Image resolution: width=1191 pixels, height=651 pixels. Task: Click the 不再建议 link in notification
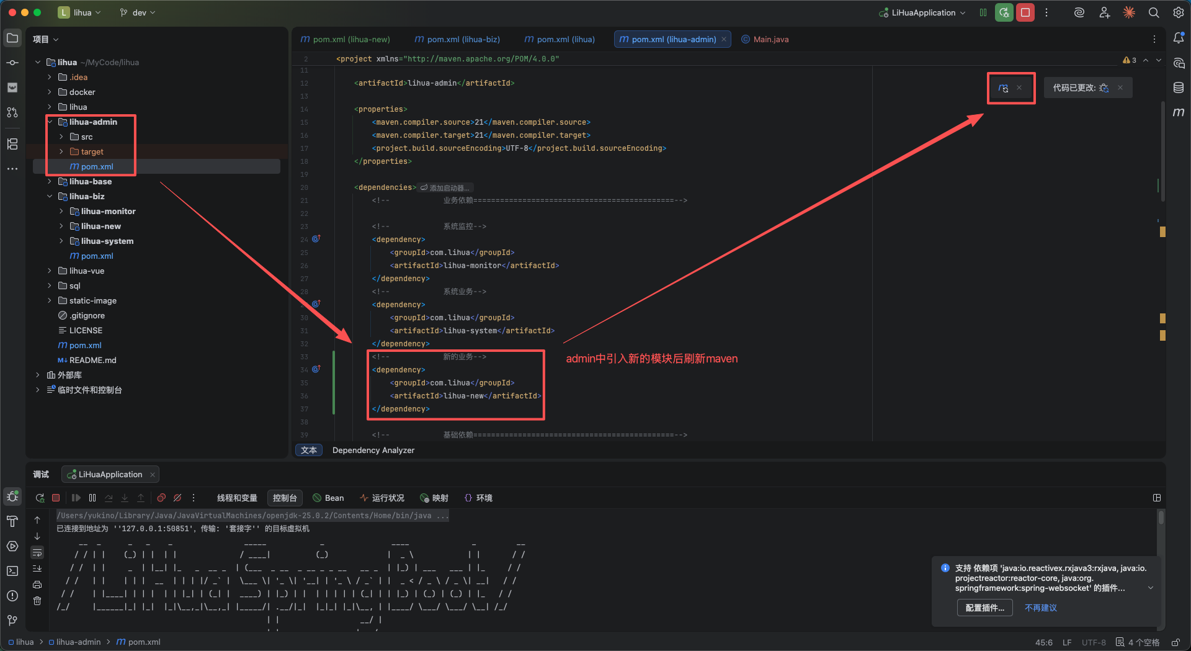click(x=1040, y=608)
